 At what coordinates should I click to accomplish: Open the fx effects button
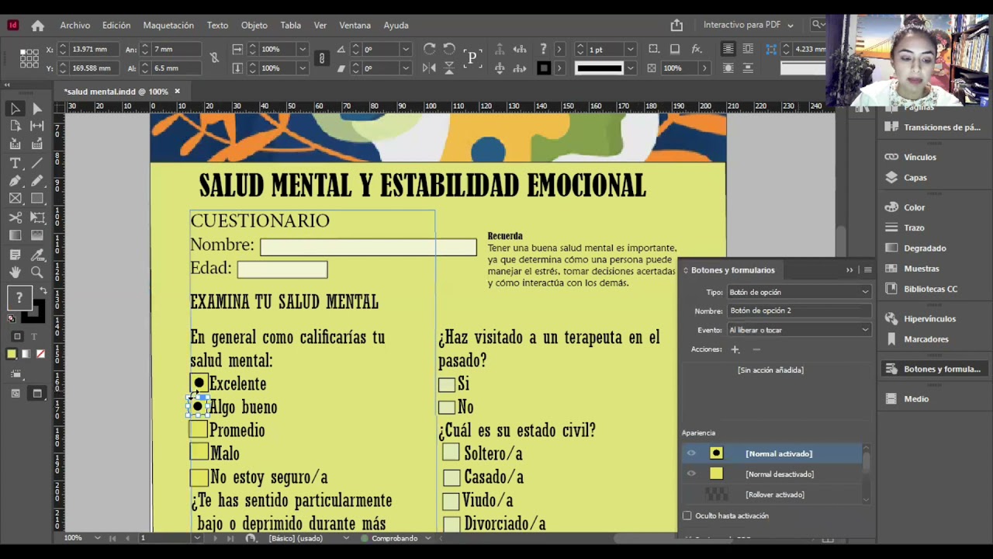pyautogui.click(x=697, y=49)
